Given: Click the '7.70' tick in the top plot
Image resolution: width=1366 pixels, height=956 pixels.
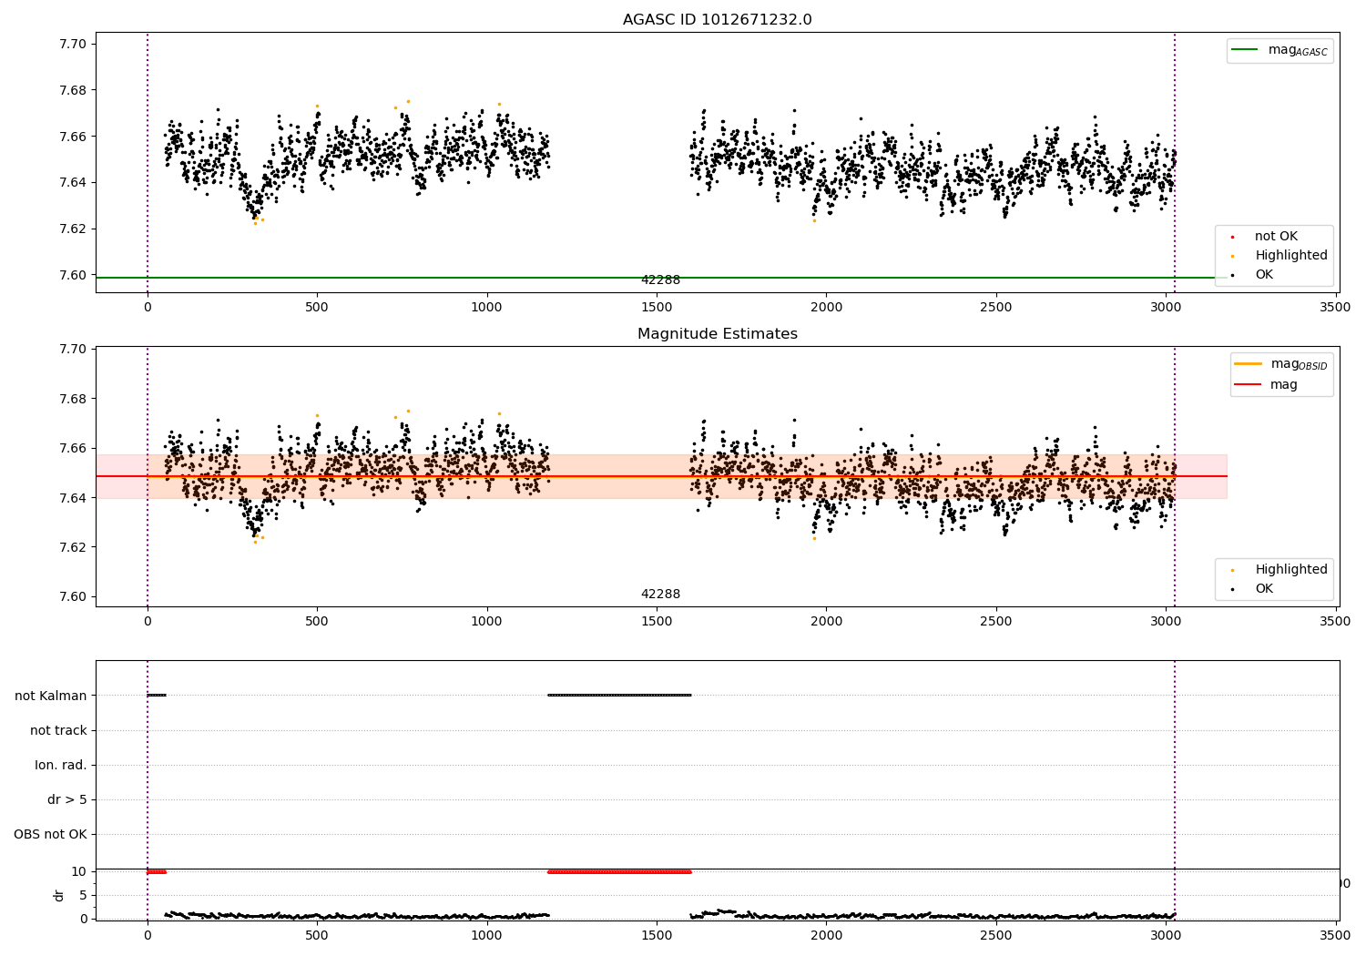Looking at the screenshot, I should (x=74, y=45).
